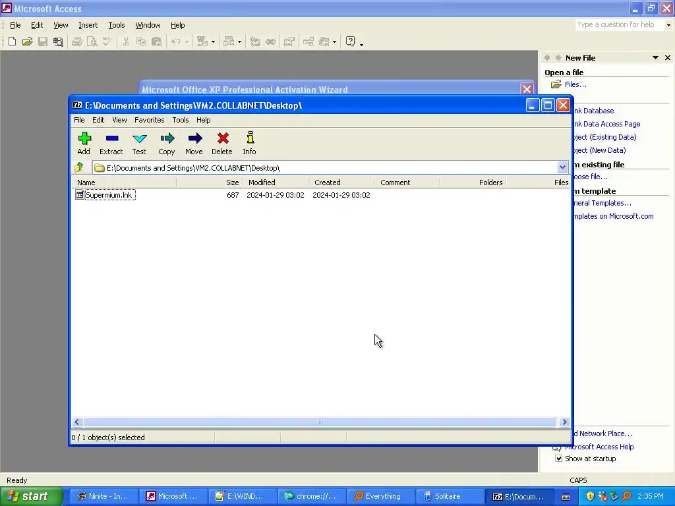The image size is (675, 506).
Task: Click the Extract icon in 7-Zip
Action: point(112,138)
